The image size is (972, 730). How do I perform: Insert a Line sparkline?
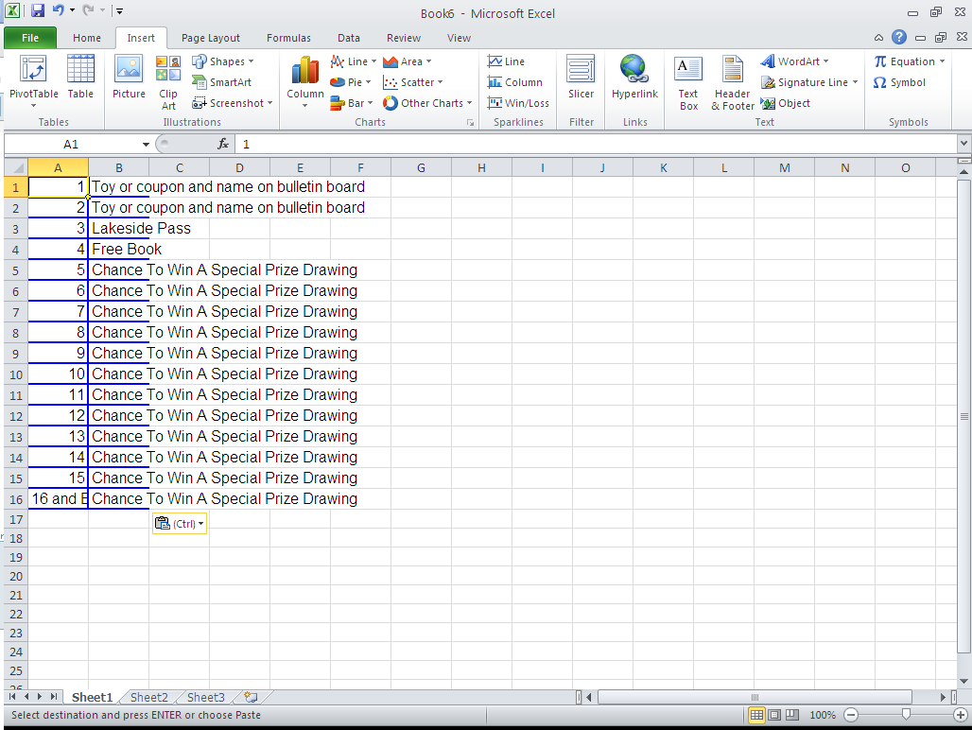[506, 61]
